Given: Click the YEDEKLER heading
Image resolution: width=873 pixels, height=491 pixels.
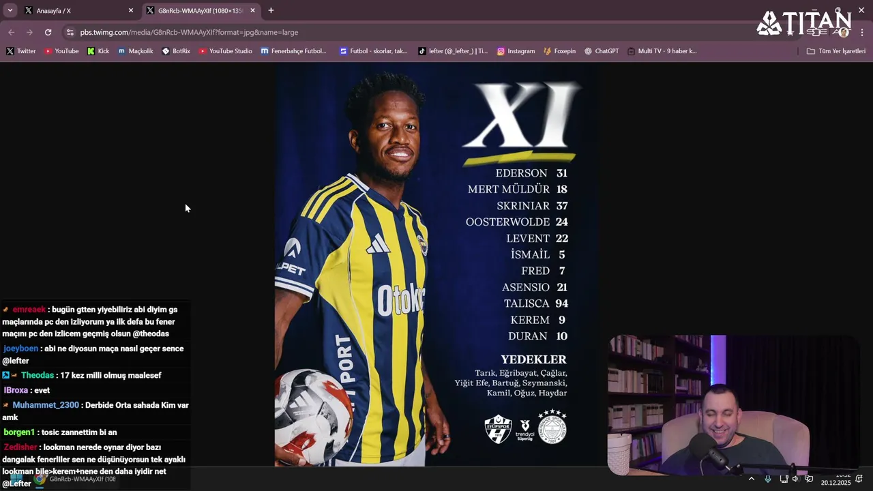Looking at the screenshot, I should 533,359.
